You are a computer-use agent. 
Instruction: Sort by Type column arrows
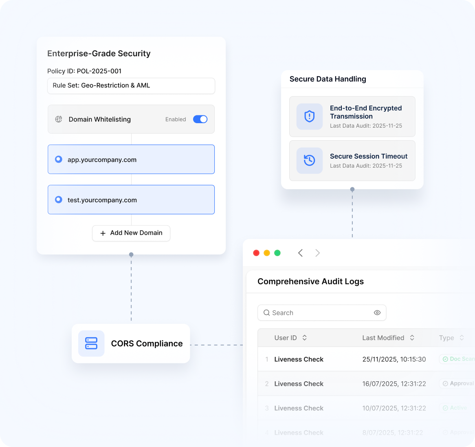[462, 338]
